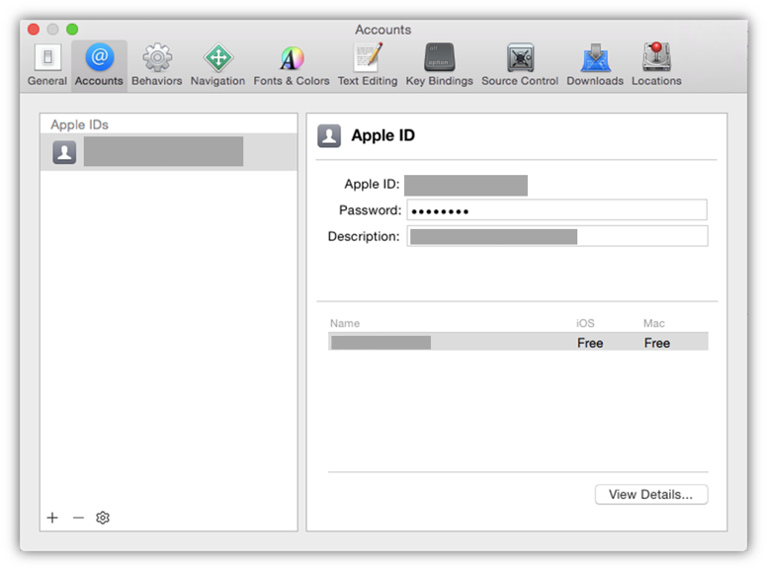Open the General preferences pane
Viewport: 768px width, 571px height.
(x=47, y=65)
